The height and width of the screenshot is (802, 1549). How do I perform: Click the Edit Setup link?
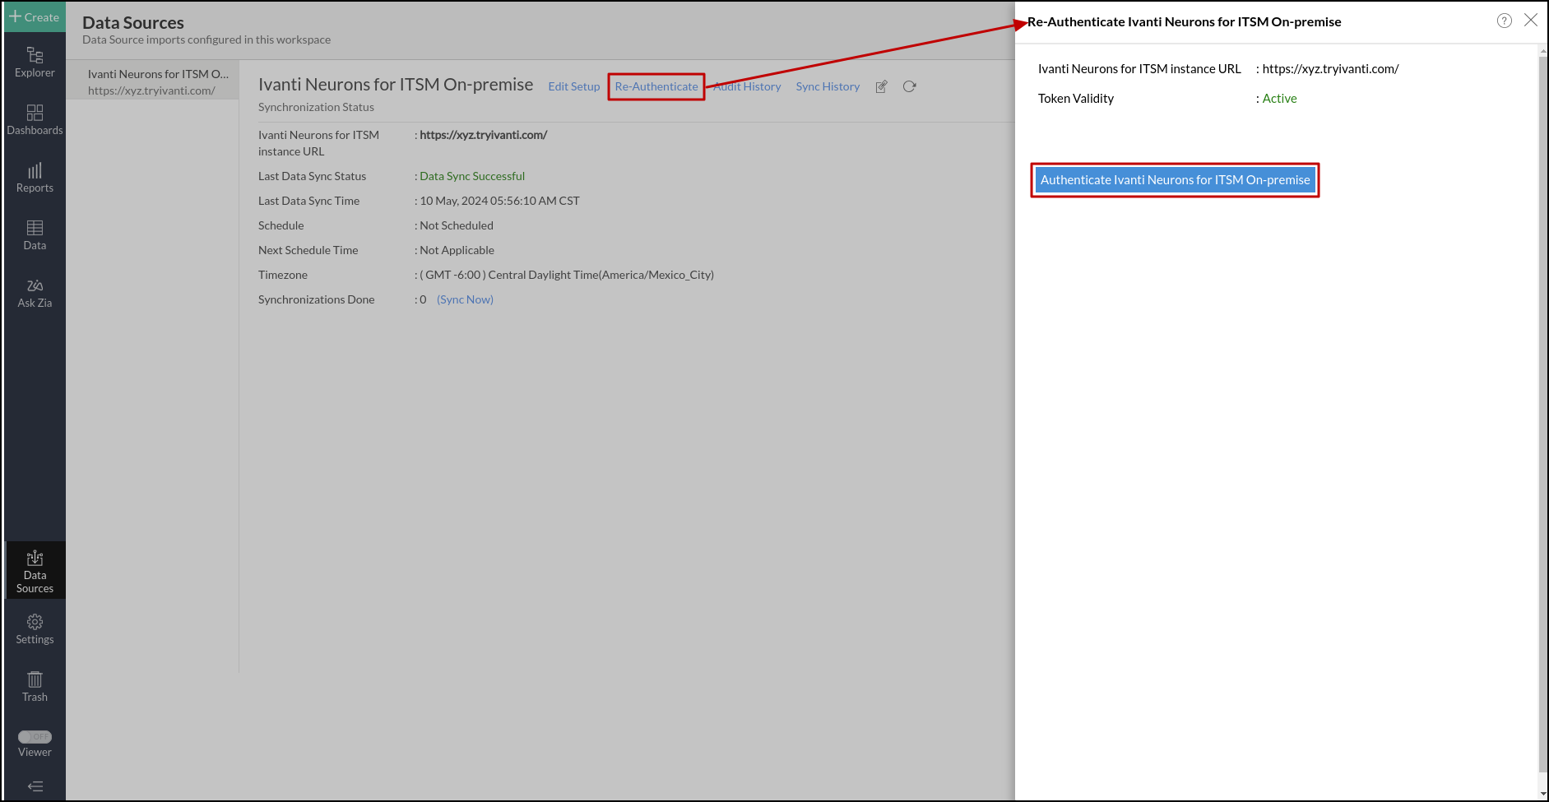(x=573, y=86)
